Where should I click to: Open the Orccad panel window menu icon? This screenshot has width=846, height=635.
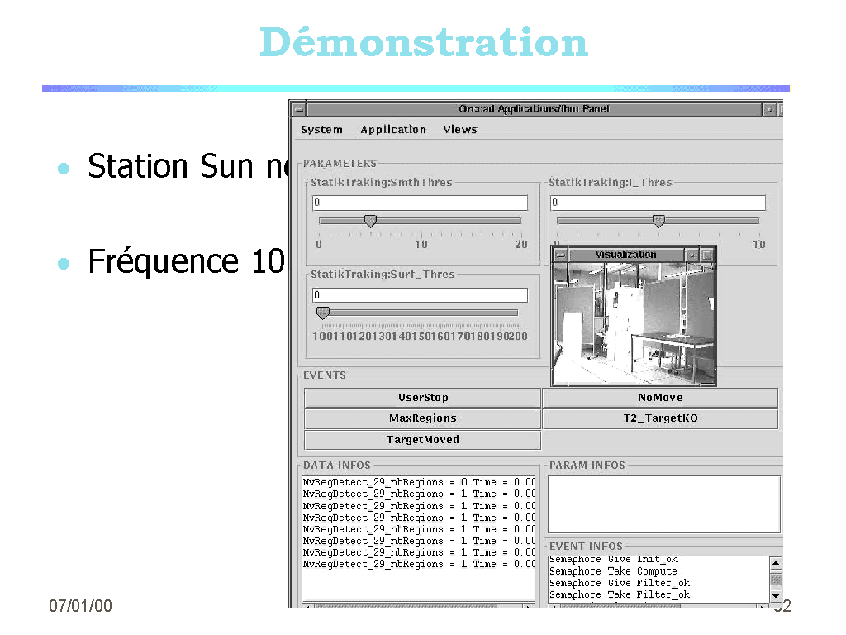coord(298,109)
